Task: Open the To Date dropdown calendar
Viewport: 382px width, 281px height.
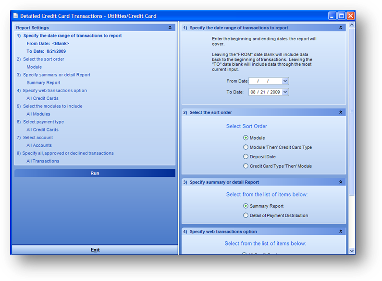Action: click(x=285, y=92)
